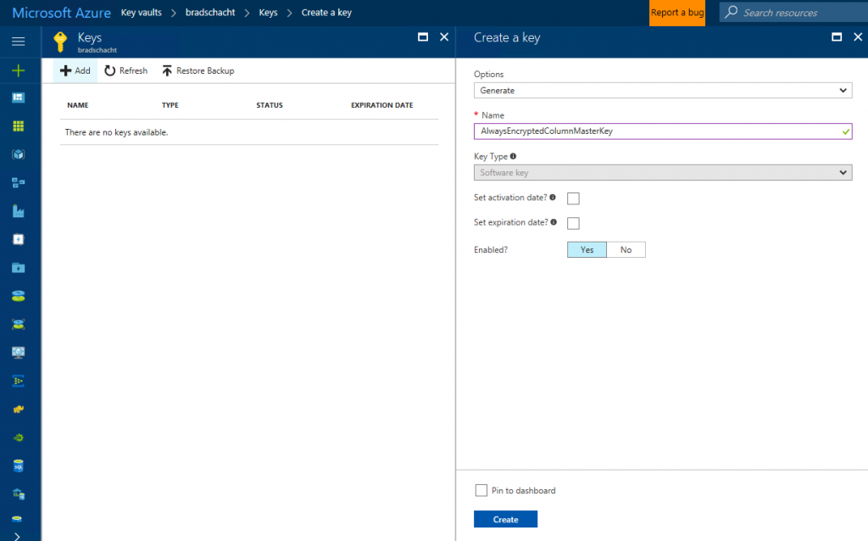The height and width of the screenshot is (541, 868).
Task: Click 'There are no keys available.' text
Action: (x=116, y=132)
